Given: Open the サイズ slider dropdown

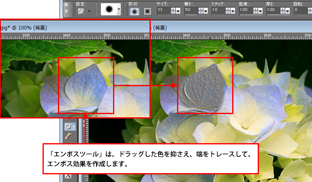Looking at the screenshot, I should 178,11.
